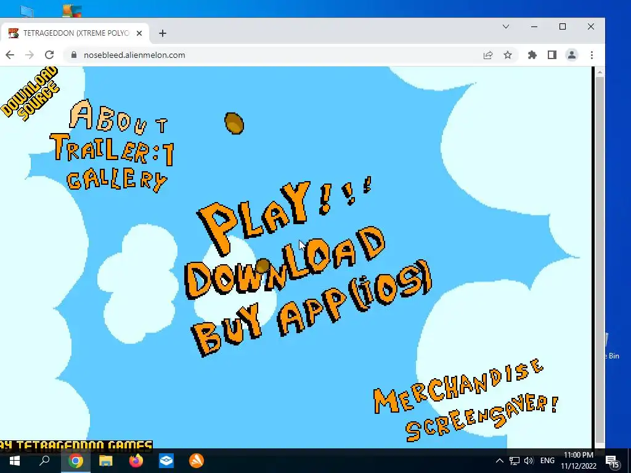631x473 pixels.
Task: Open the SCREENSAVER! link
Action: click(482, 418)
